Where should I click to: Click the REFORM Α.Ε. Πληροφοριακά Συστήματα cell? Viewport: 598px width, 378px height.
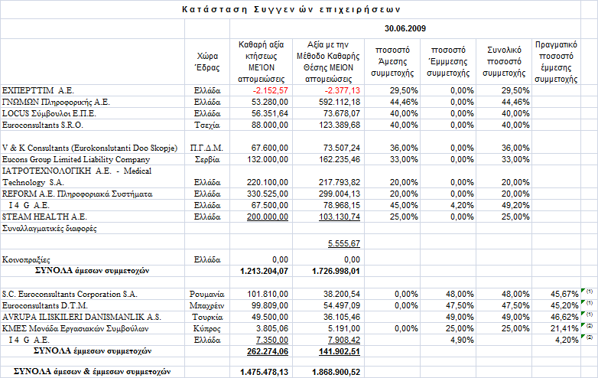click(x=77, y=194)
